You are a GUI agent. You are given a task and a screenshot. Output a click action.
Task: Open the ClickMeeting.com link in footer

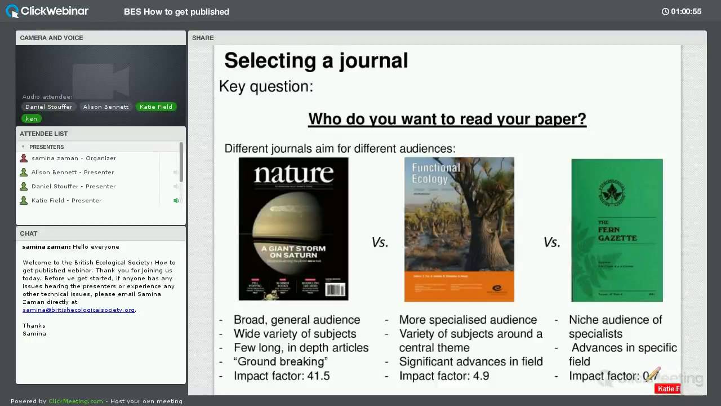click(x=75, y=401)
